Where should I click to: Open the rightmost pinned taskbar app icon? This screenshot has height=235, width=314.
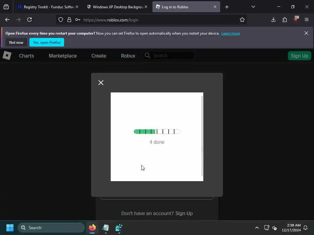[x=119, y=228]
